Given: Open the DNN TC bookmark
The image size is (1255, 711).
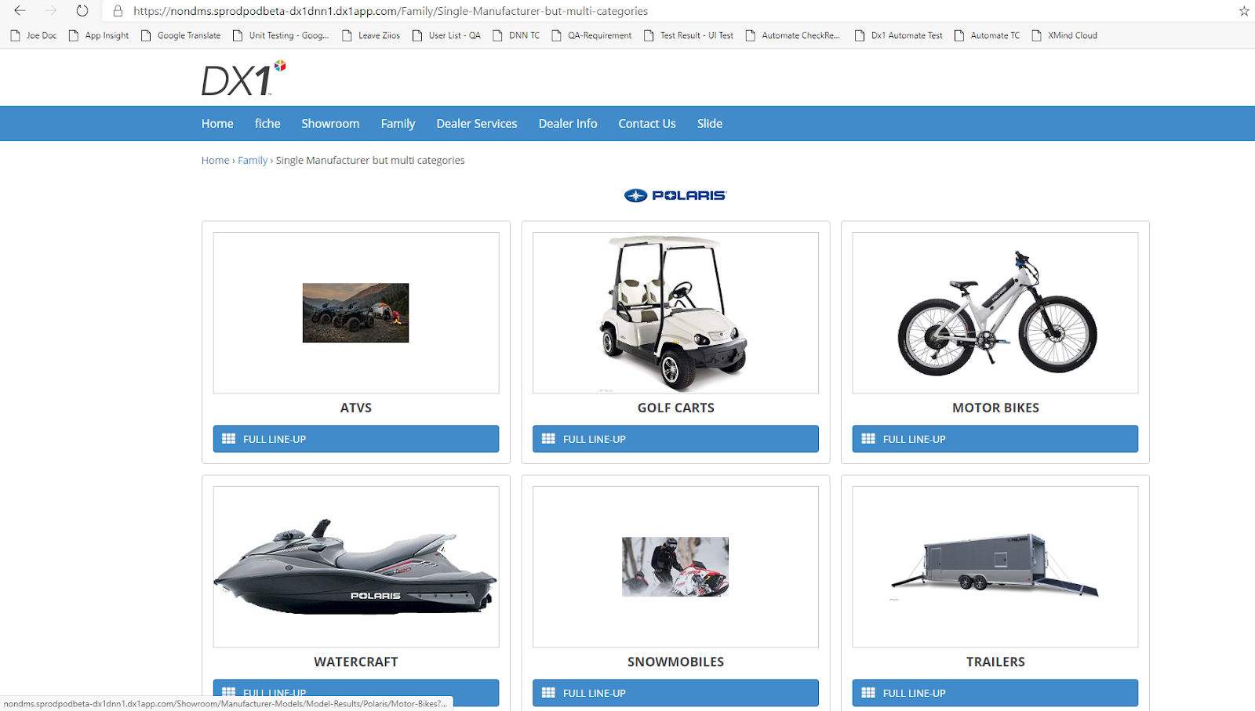Looking at the screenshot, I should 516,35.
